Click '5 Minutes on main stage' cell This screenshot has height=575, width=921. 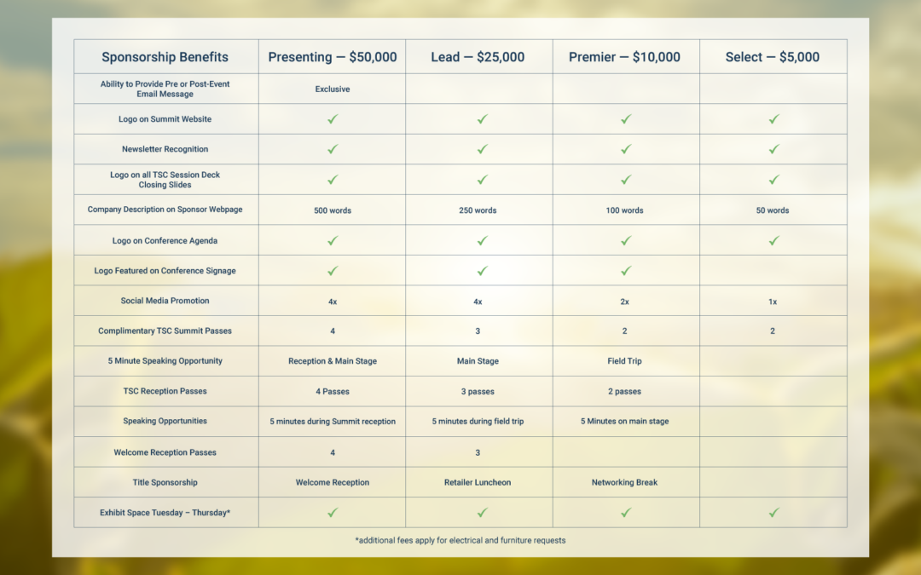click(624, 422)
